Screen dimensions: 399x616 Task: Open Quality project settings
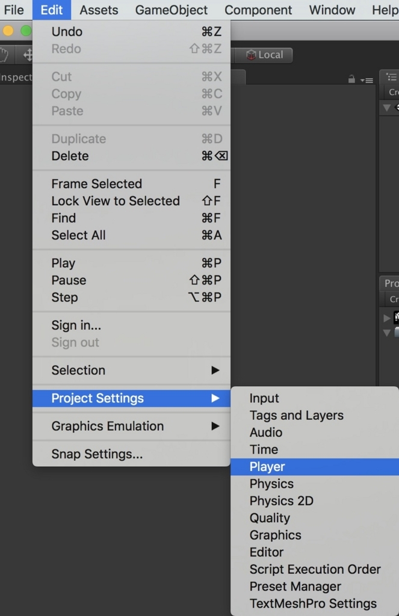pos(315,518)
